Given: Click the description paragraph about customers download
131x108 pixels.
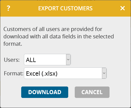Looking at the screenshot, I should [59, 36].
